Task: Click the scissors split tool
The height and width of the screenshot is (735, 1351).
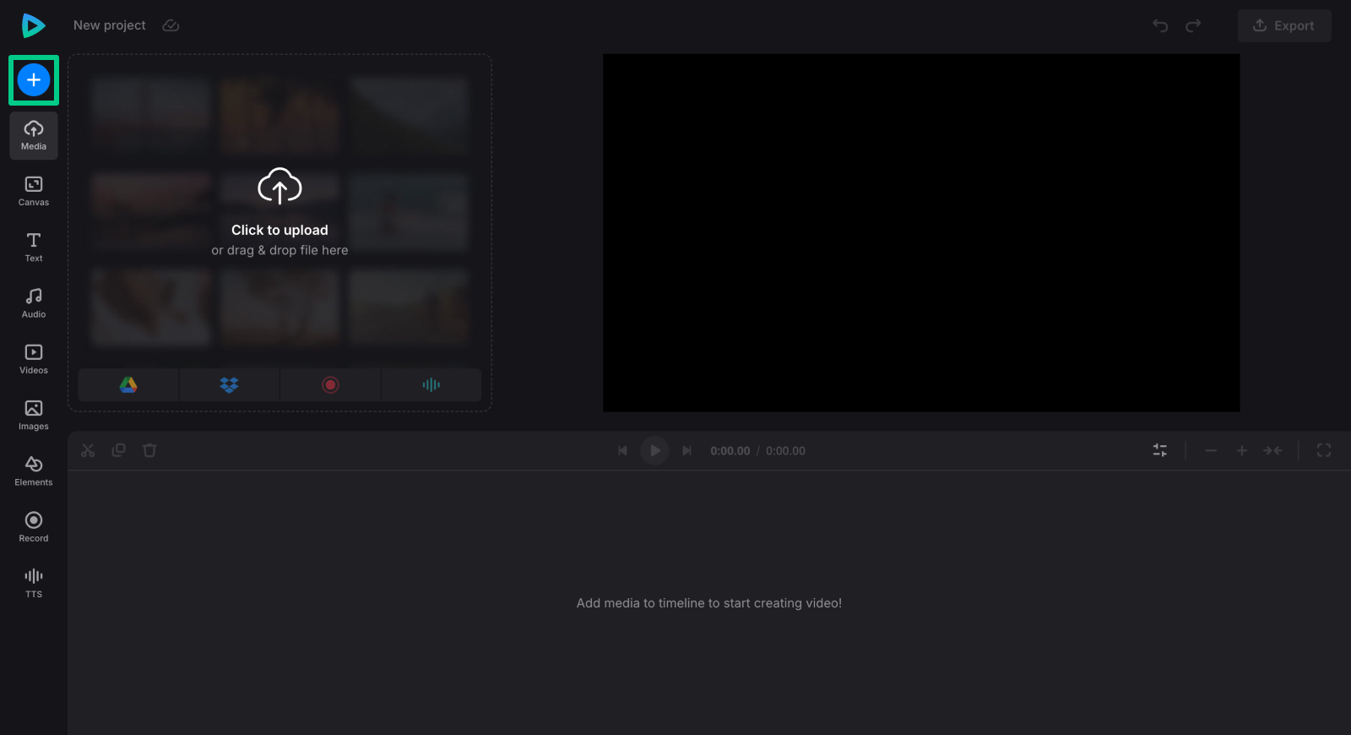Action: pos(88,450)
